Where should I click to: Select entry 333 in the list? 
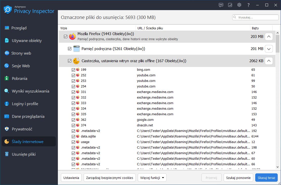point(167,103)
